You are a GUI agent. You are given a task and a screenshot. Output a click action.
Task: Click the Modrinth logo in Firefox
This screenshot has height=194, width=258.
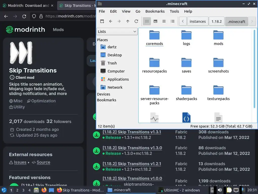[25, 30]
